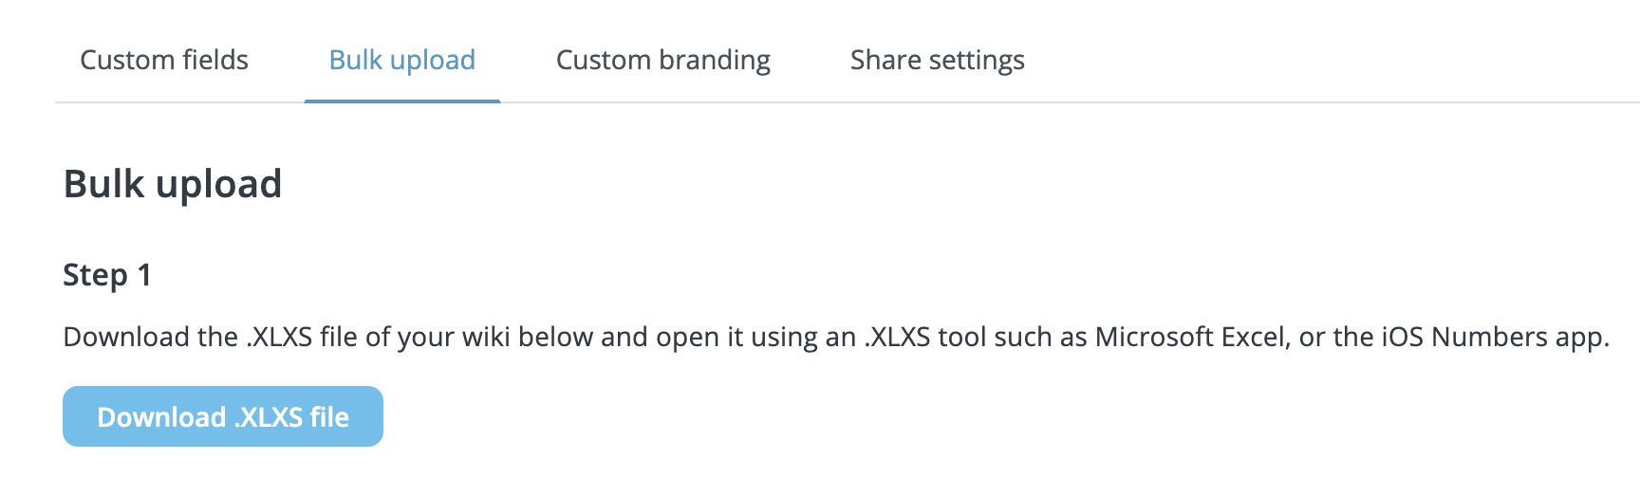Screen dimensions: 1640x478
Task: Click the blue underline beneath the active tab
Action: (x=401, y=100)
